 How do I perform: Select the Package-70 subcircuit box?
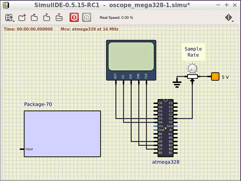click(63, 134)
